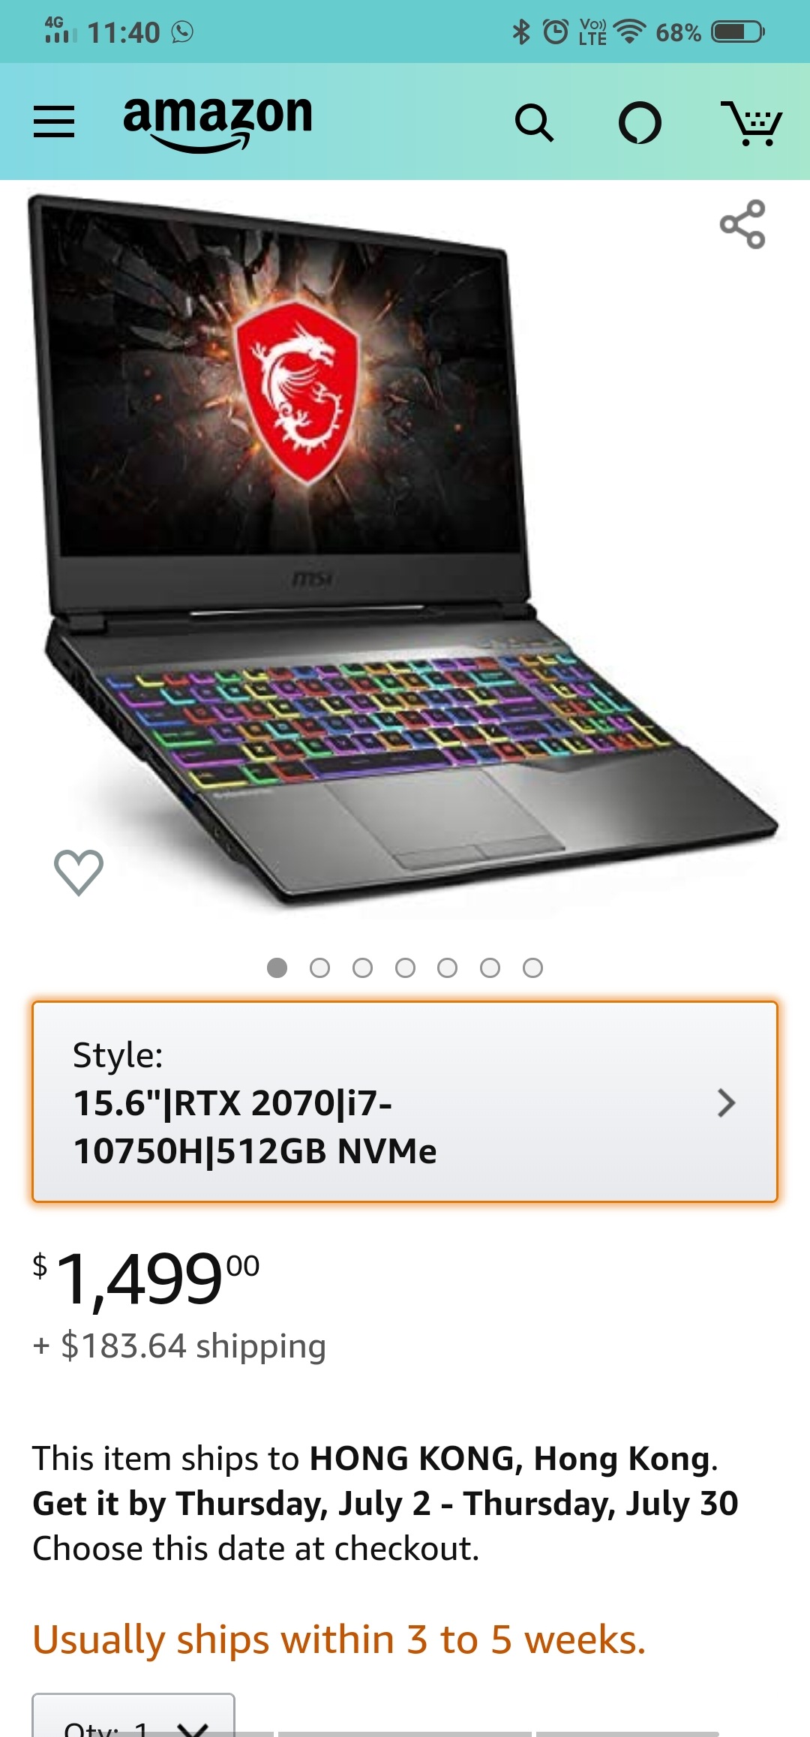
Task: Select the second image carousel dot
Action: pos(319,968)
